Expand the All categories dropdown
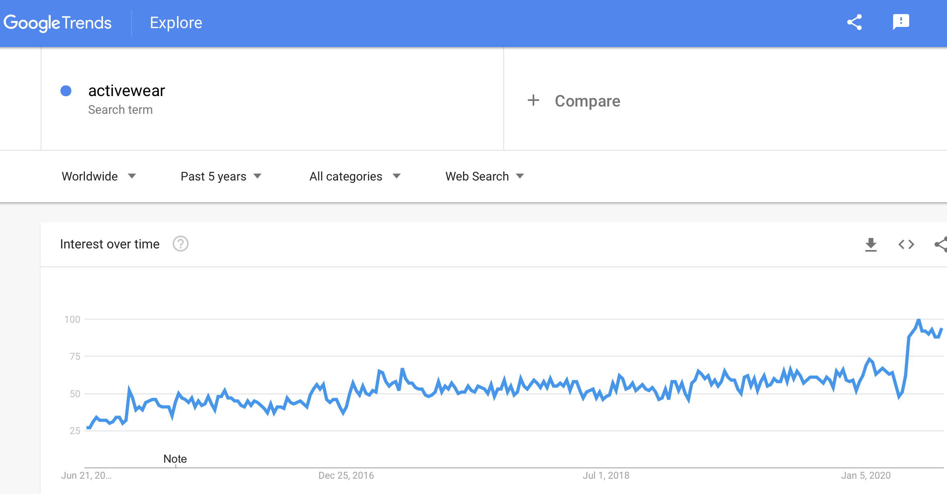The height and width of the screenshot is (494, 947). coord(355,176)
